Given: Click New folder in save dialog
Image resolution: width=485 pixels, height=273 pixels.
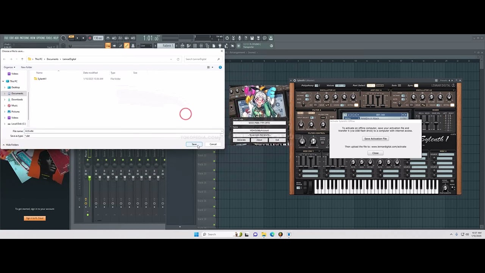Looking at the screenshot, I should (x=27, y=67).
